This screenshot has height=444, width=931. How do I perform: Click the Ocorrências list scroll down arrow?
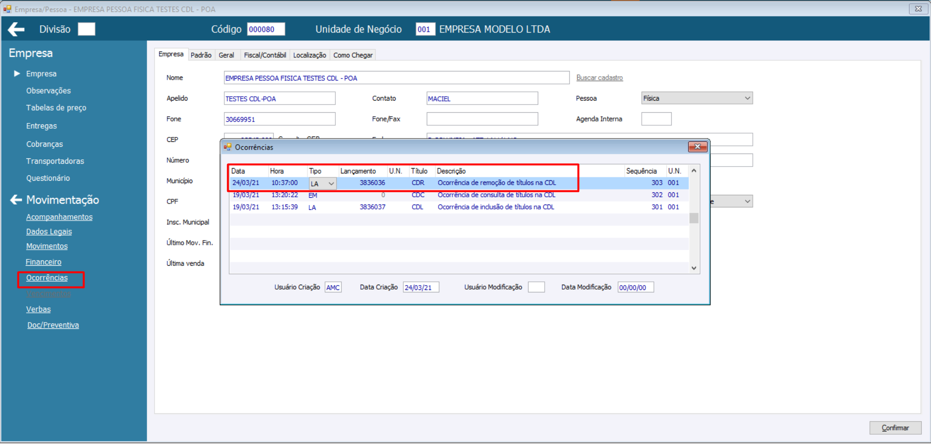[694, 268]
